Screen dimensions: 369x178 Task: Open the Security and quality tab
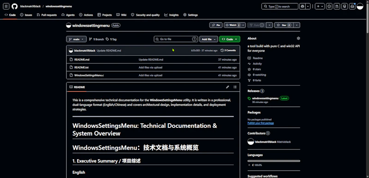pos(145,15)
